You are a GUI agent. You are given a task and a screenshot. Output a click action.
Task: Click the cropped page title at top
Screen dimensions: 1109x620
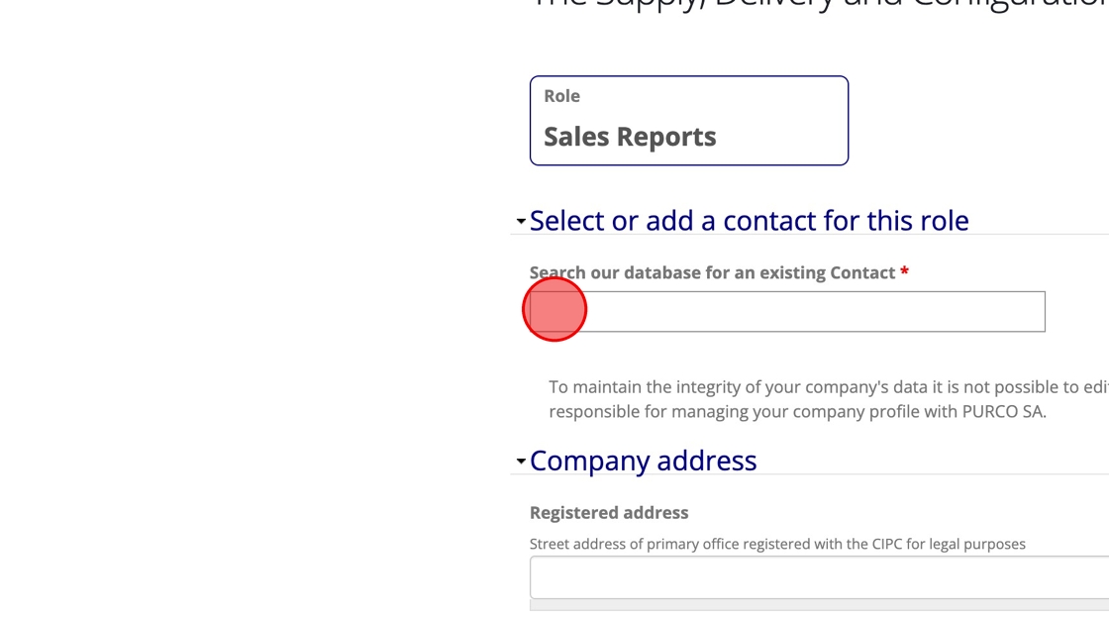click(819, 6)
